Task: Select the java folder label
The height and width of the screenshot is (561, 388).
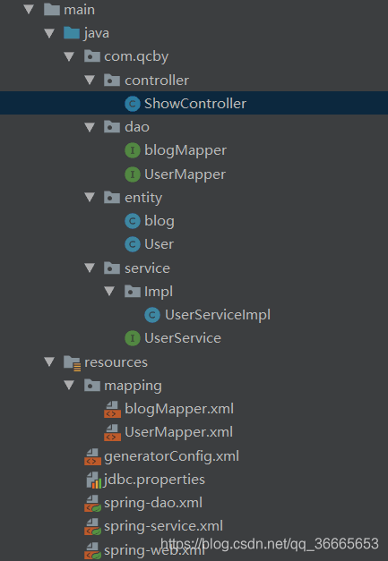Action: tap(97, 33)
